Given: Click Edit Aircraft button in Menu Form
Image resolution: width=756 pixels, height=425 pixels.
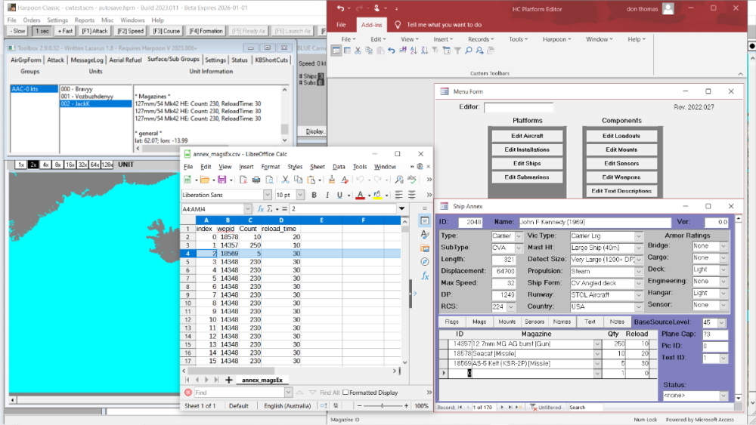Looking at the screenshot, I should pyautogui.click(x=527, y=136).
